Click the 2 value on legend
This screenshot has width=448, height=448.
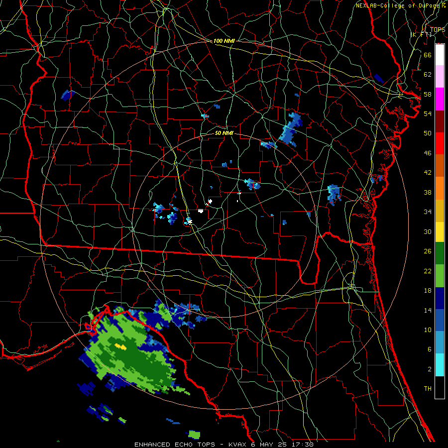pyautogui.click(x=429, y=369)
